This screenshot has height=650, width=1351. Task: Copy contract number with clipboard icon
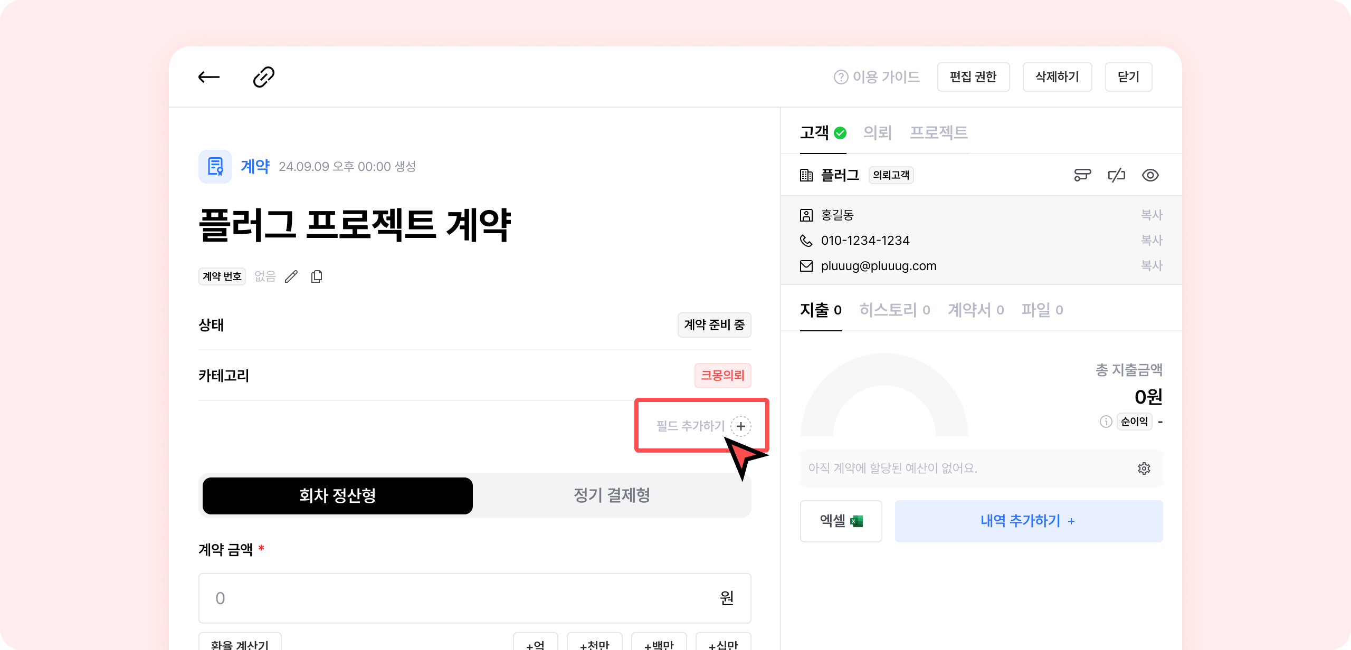pyautogui.click(x=317, y=276)
